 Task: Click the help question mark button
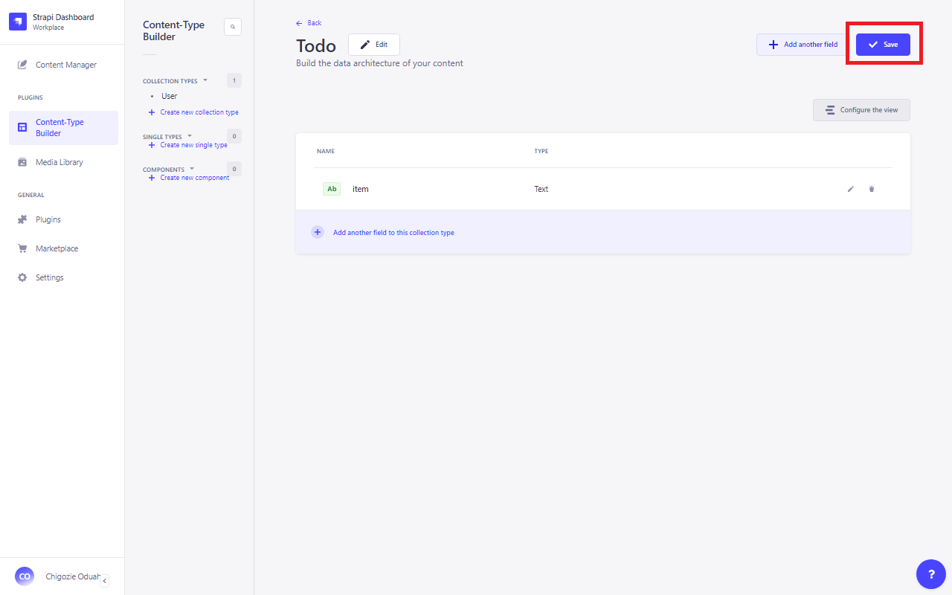click(x=931, y=574)
